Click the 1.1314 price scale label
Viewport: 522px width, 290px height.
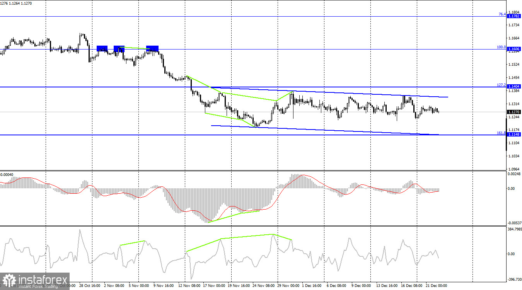pos(515,104)
